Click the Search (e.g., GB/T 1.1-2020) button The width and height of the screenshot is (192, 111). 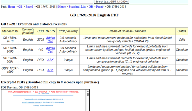tap(111, 1)
